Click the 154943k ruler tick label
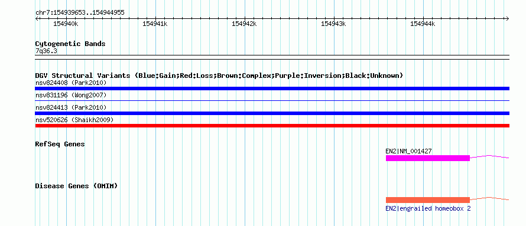The height and width of the screenshot is (226, 526). pyautogui.click(x=333, y=24)
